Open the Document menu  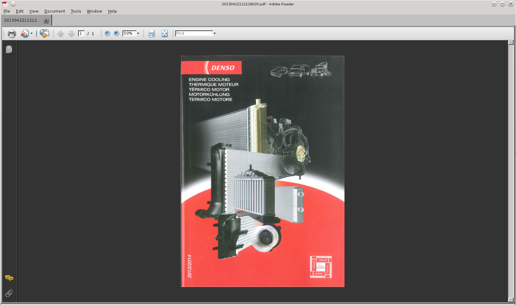(x=55, y=11)
